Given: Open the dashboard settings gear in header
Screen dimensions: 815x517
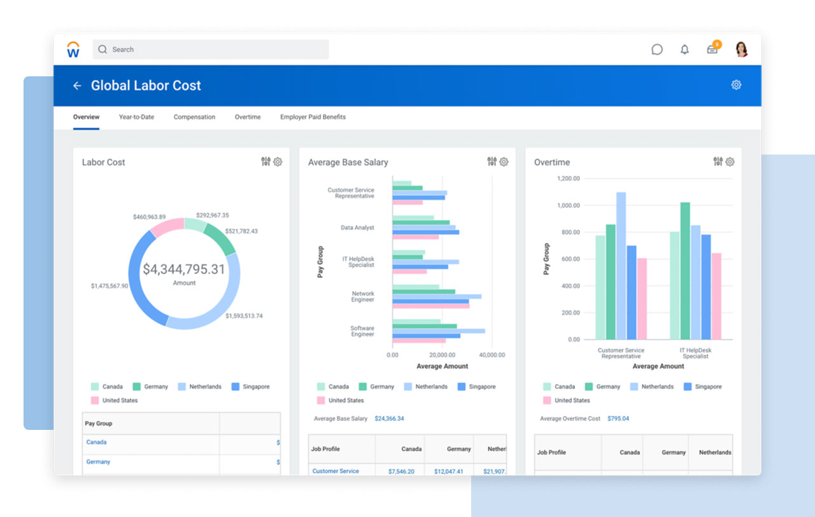Looking at the screenshot, I should [x=736, y=85].
